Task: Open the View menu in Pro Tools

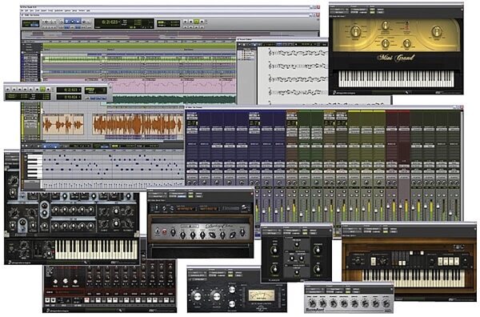Action: click(32, 10)
